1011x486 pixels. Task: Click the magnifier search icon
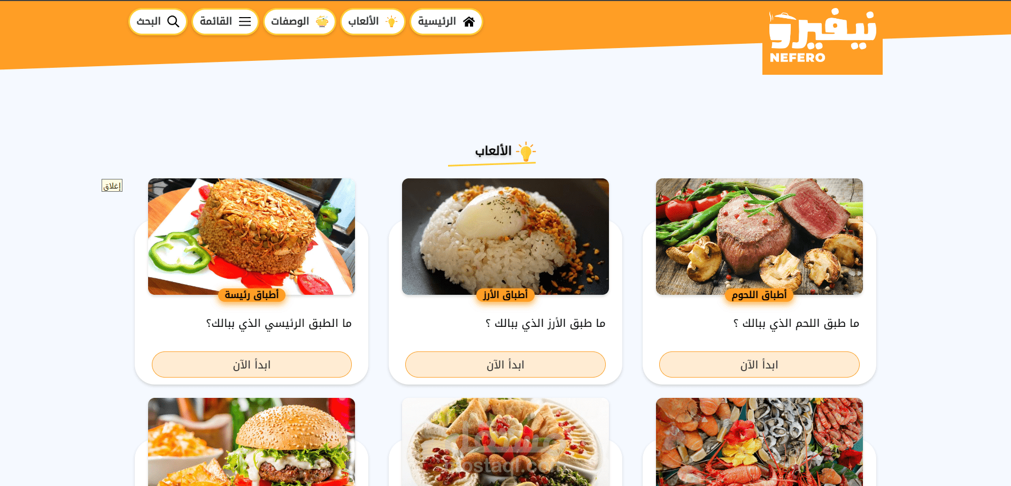click(x=173, y=21)
